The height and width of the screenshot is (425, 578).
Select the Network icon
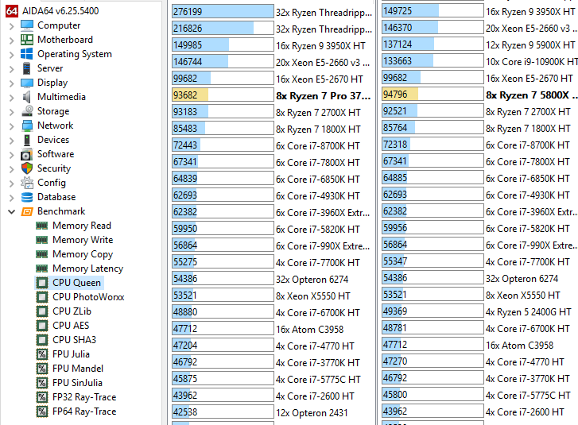27,126
